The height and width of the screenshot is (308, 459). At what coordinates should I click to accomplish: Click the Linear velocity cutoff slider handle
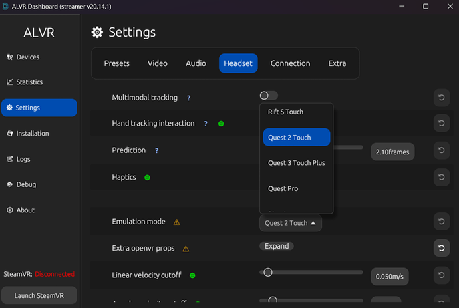click(x=268, y=272)
